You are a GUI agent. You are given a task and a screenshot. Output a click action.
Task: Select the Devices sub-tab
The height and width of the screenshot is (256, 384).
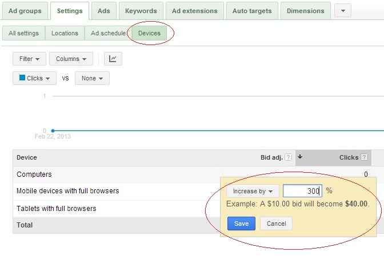(x=149, y=33)
